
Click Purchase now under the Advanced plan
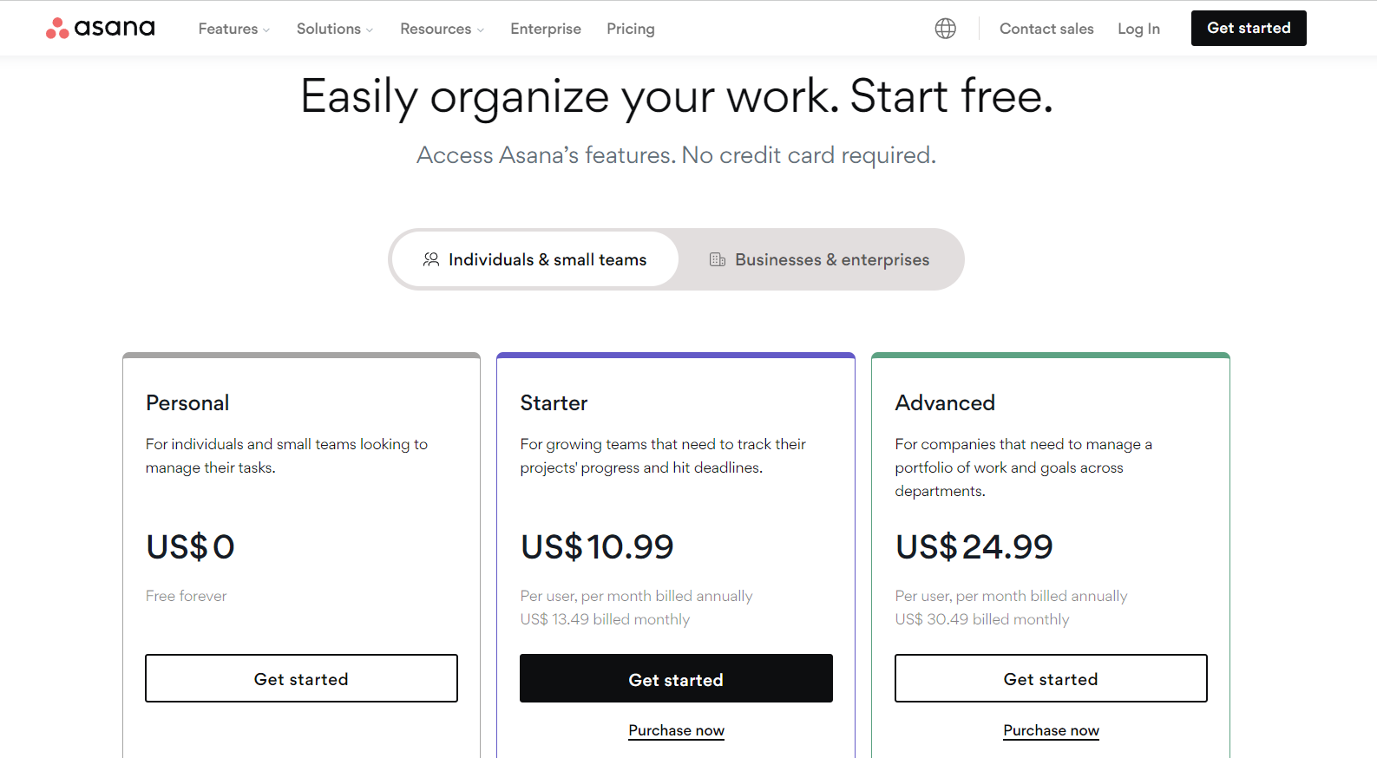tap(1050, 730)
